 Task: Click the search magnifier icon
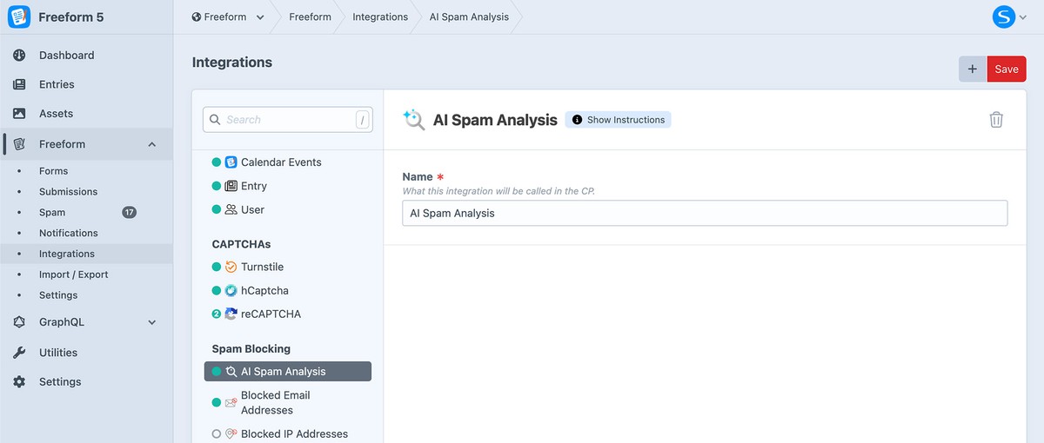click(x=214, y=120)
